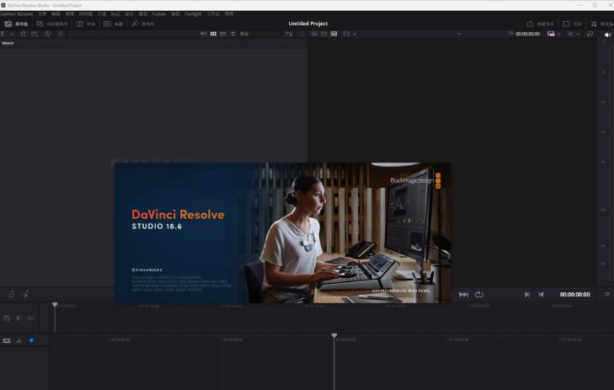This screenshot has height=390, width=614.
Task: Select Timeline viewer mode icon
Action: [x=334, y=34]
